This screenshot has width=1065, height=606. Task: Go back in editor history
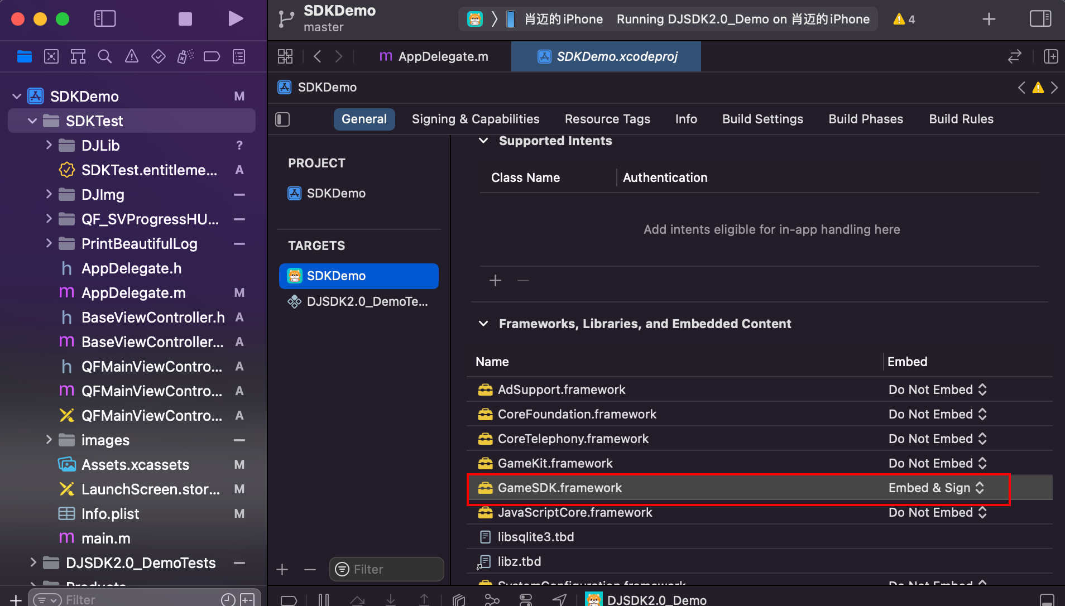pyautogui.click(x=318, y=56)
